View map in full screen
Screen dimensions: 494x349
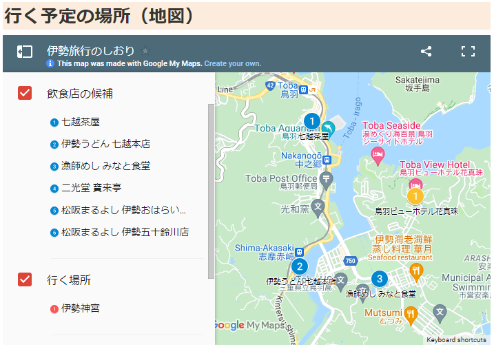[x=468, y=52]
